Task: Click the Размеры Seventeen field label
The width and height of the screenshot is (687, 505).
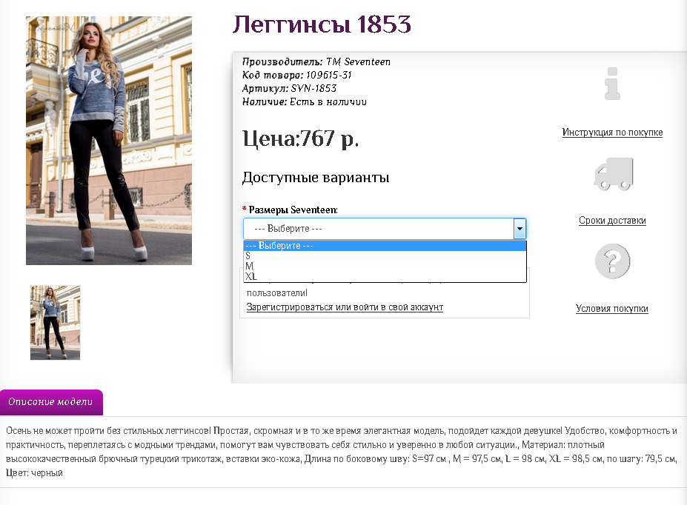Action: [x=293, y=210]
